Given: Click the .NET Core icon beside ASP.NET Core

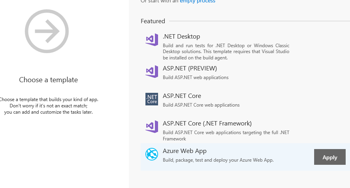Looking at the screenshot, I should (x=152, y=99).
